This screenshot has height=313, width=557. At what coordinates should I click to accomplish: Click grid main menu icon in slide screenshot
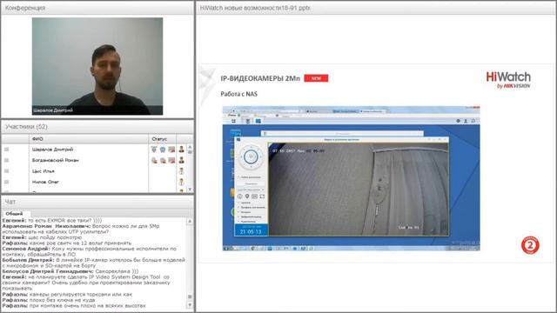233,121
